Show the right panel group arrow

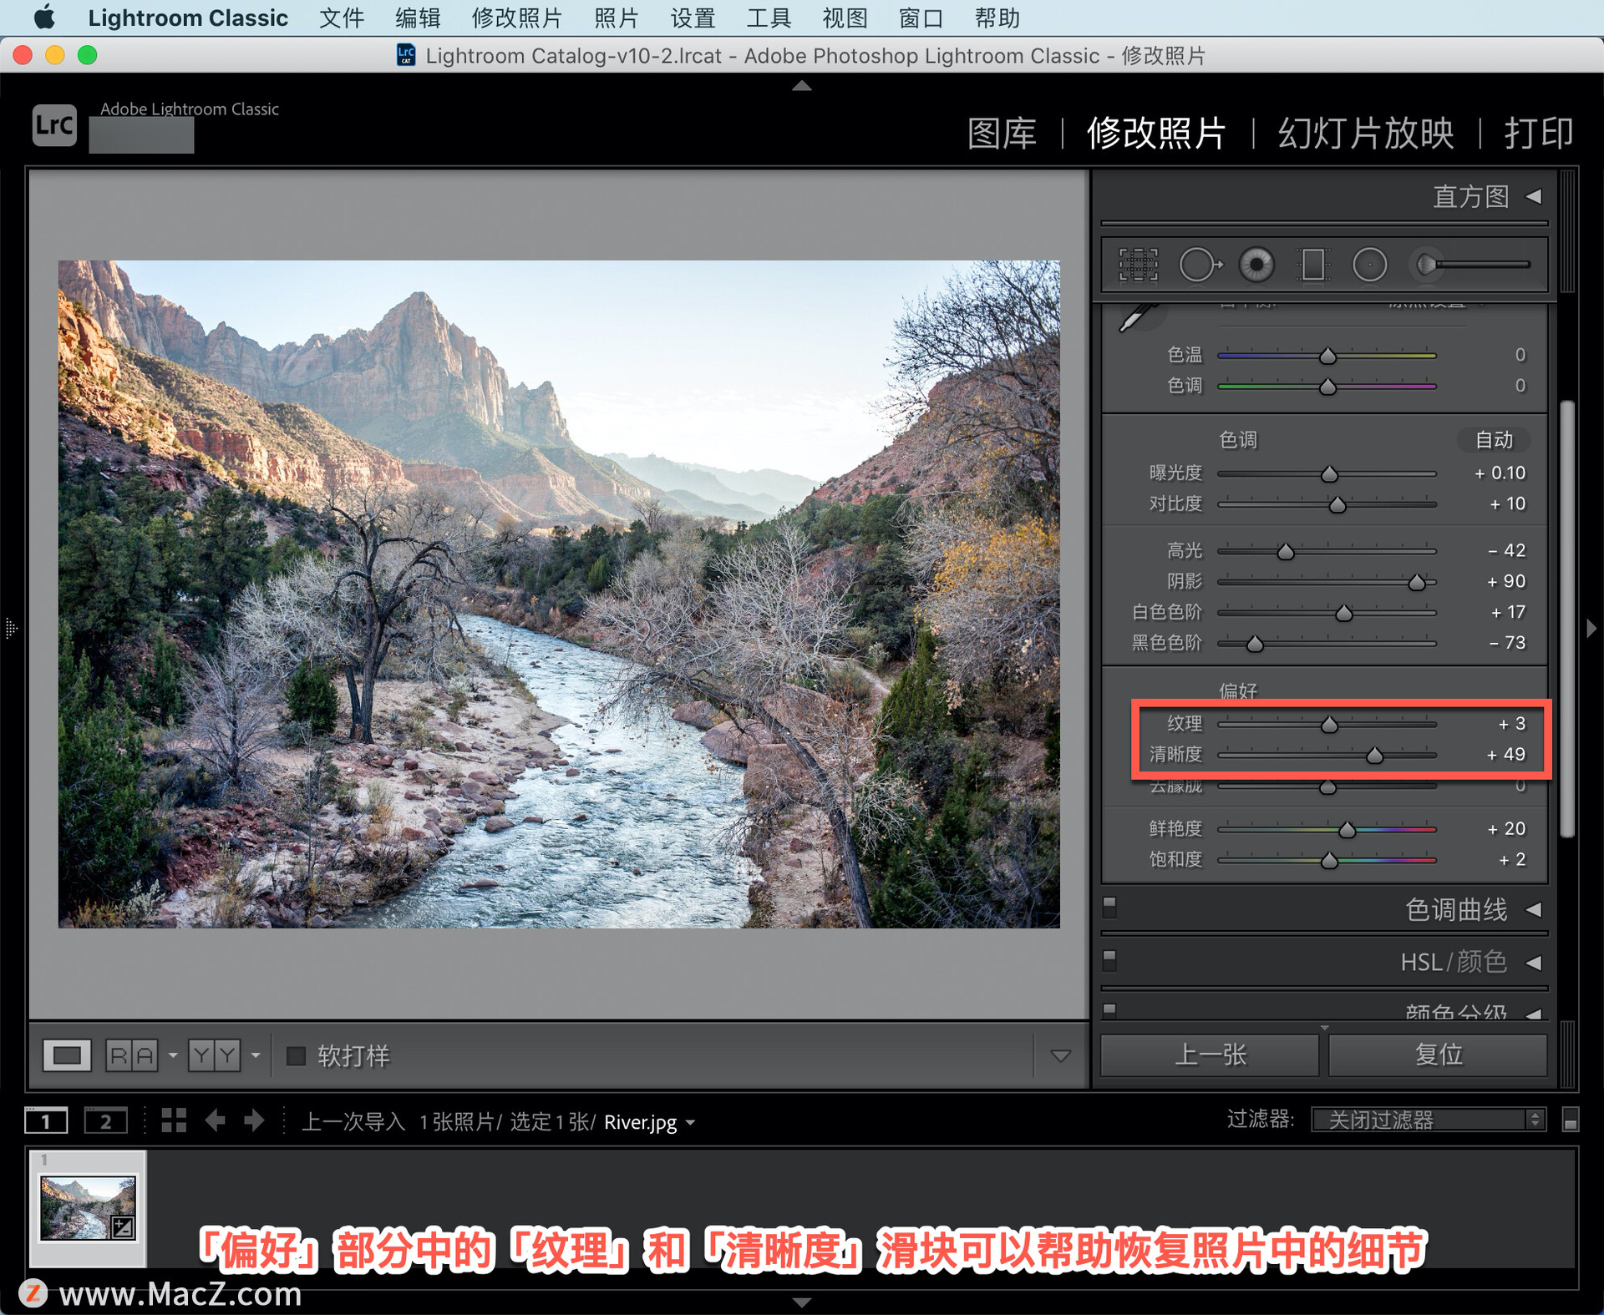[1591, 628]
